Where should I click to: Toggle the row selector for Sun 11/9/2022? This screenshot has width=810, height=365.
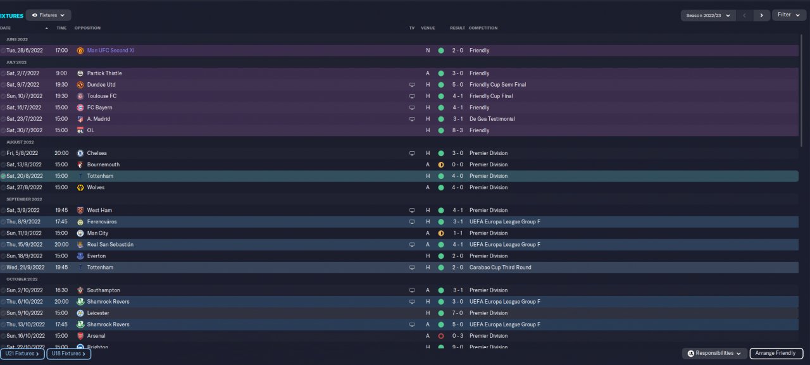(x=3, y=233)
